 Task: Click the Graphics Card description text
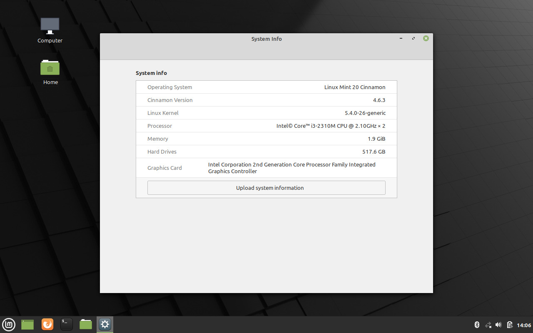click(291, 168)
